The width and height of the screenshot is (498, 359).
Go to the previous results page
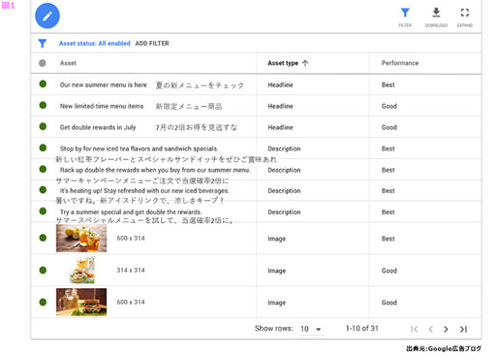point(430,329)
